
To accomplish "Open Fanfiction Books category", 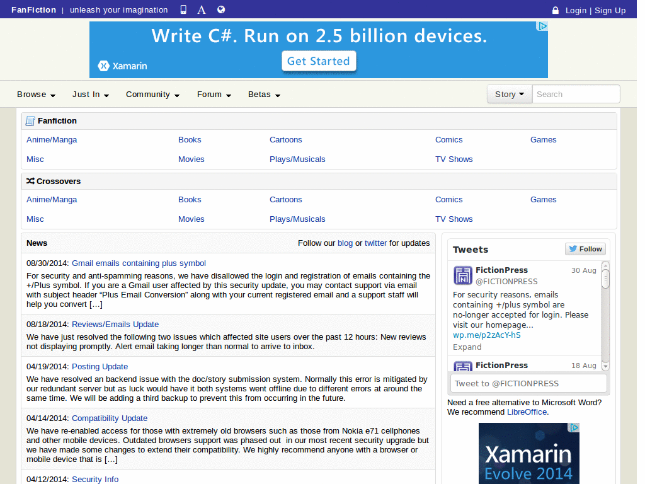I will [190, 139].
